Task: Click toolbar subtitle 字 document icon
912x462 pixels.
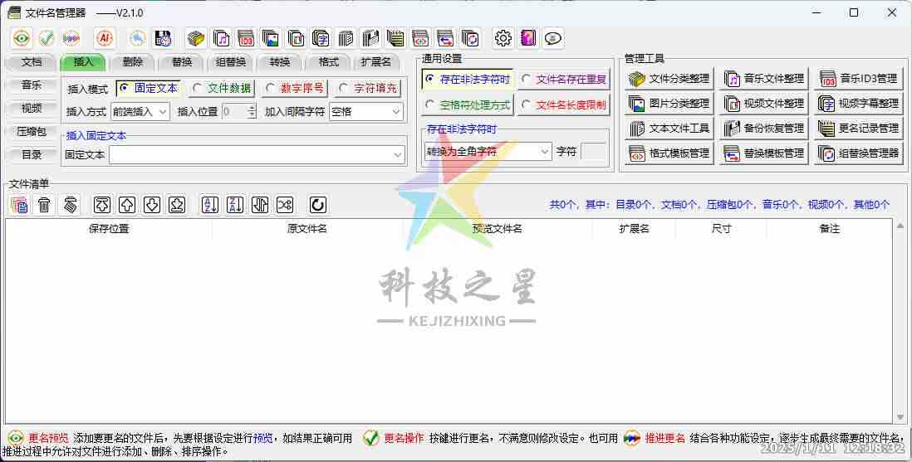Action: 321,38
